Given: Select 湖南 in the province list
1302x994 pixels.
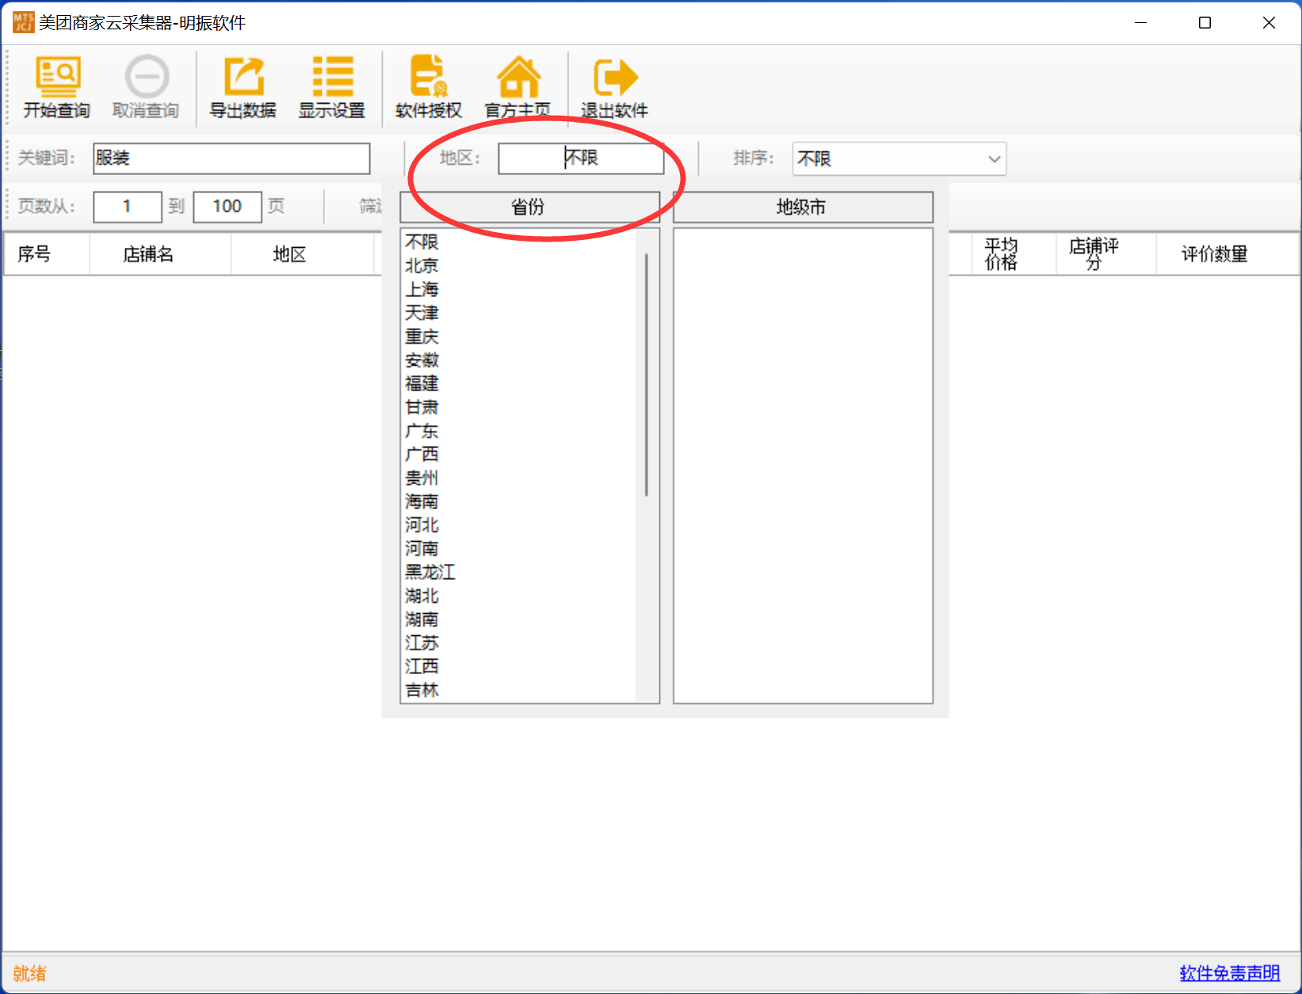Looking at the screenshot, I should tap(422, 619).
